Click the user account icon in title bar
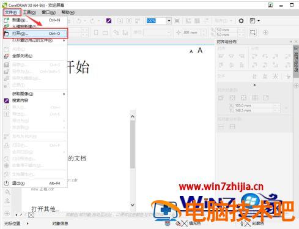Screen dimensions: 299x229 pos(270,5)
